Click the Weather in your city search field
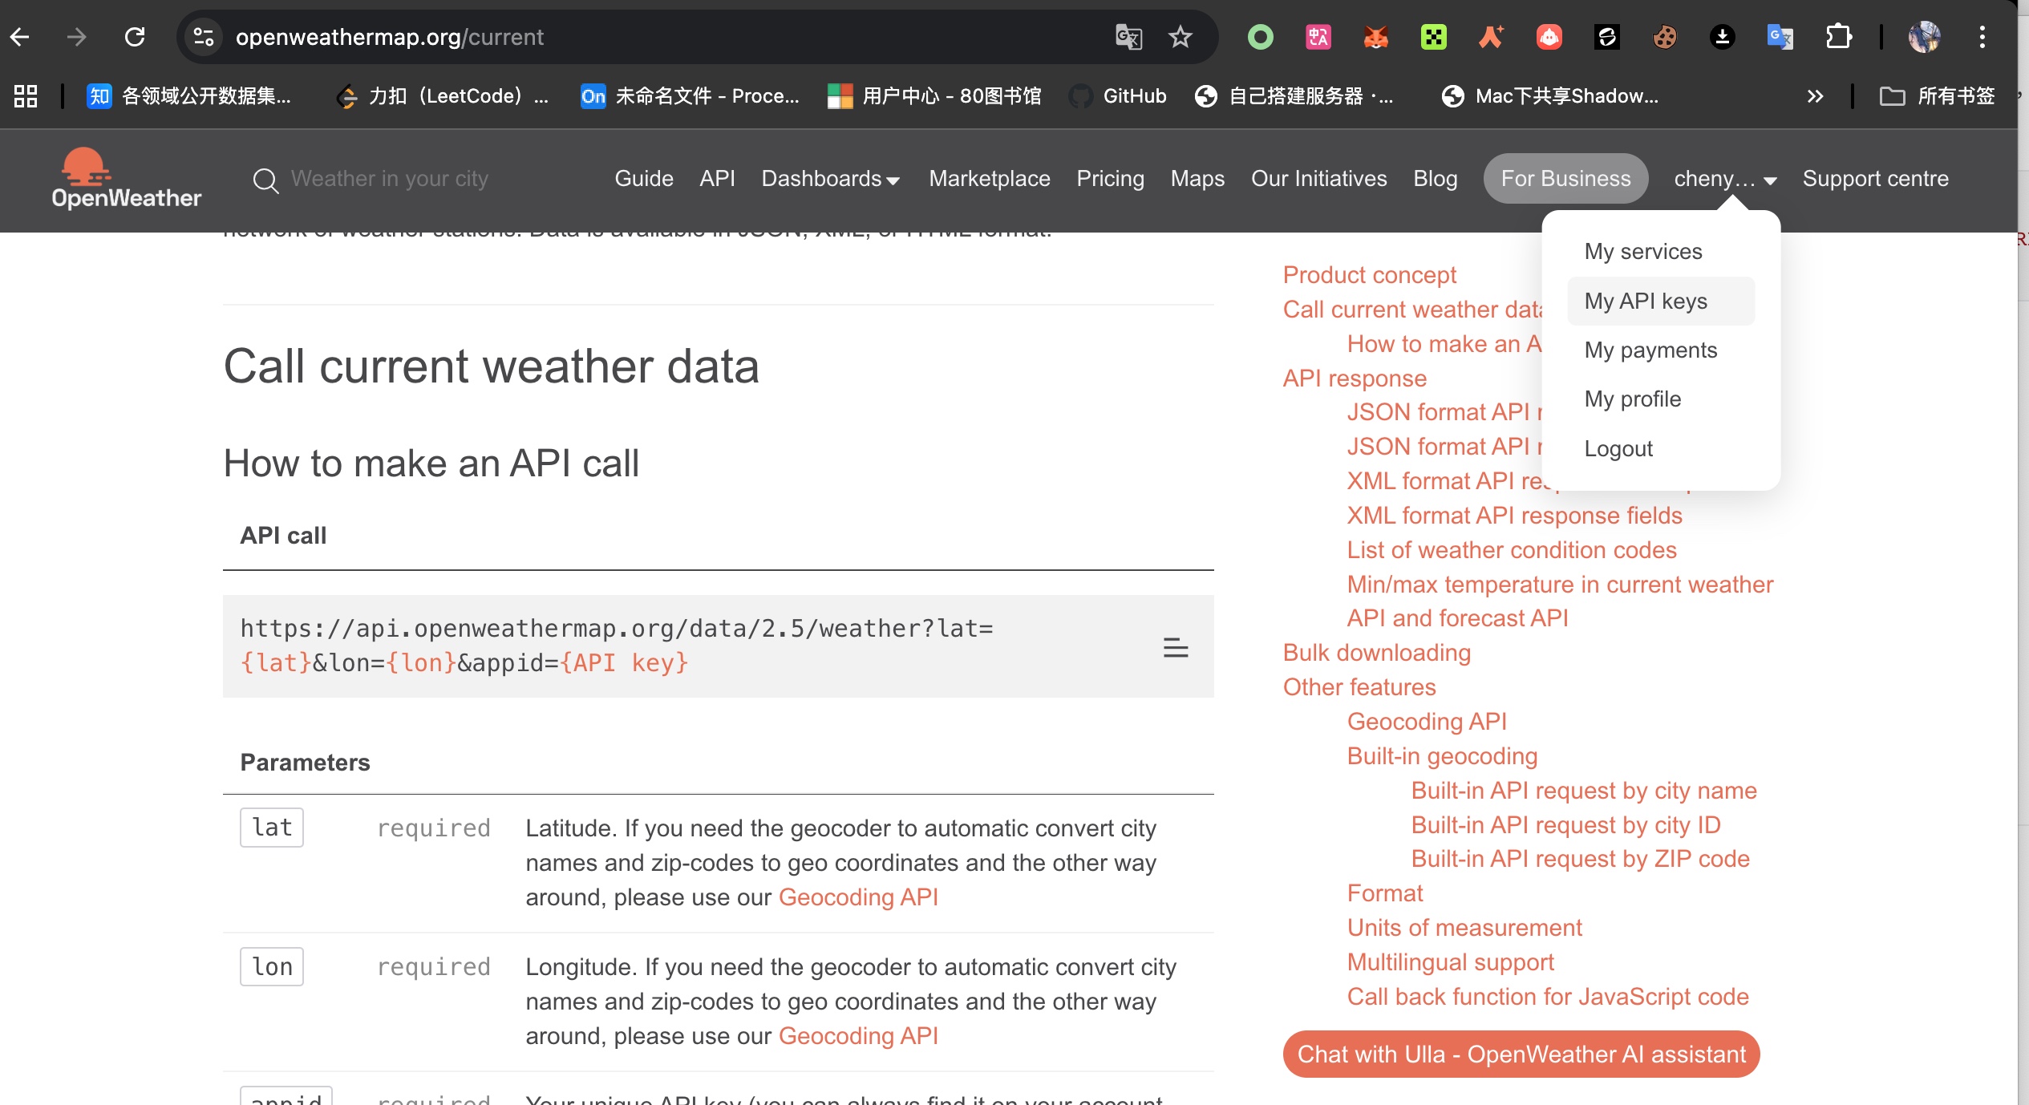Screen dimensions: 2029x1105 (390, 179)
